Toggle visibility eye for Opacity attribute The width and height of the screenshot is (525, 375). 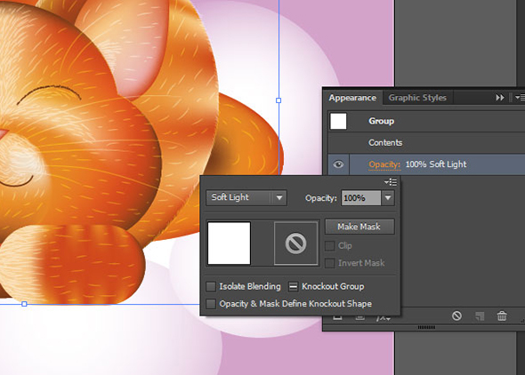[x=338, y=164]
